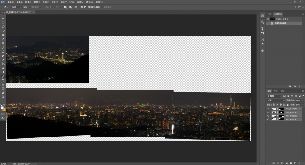Toggle lock position icon
This screenshot has width=305, height=165.
coord(281,105)
